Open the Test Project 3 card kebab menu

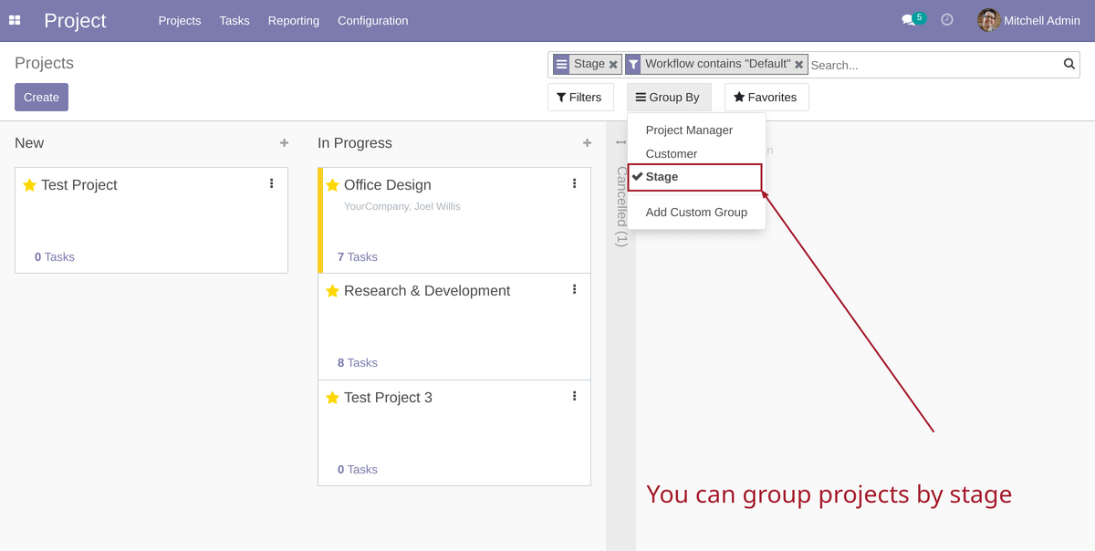[574, 395]
